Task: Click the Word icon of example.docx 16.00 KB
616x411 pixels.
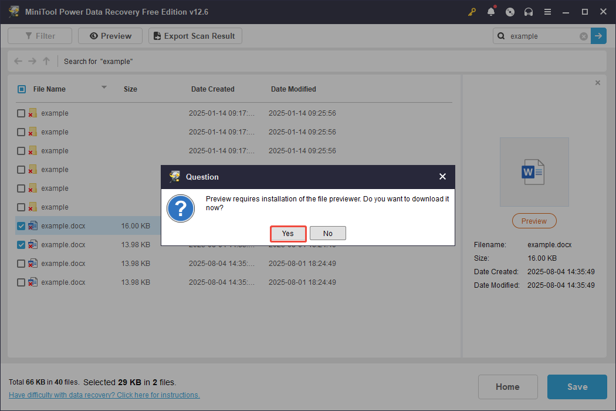Action: pos(33,225)
